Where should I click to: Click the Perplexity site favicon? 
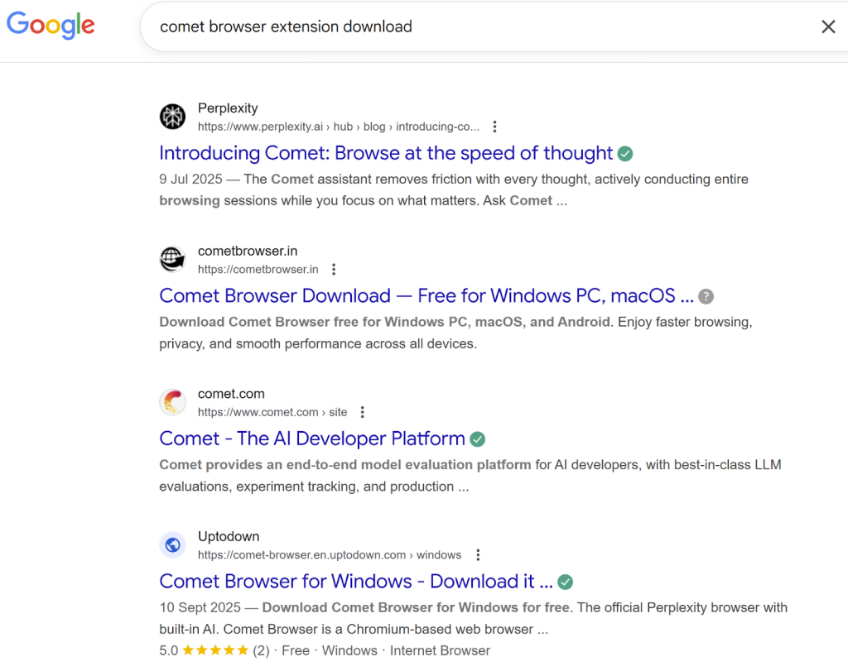(x=172, y=117)
